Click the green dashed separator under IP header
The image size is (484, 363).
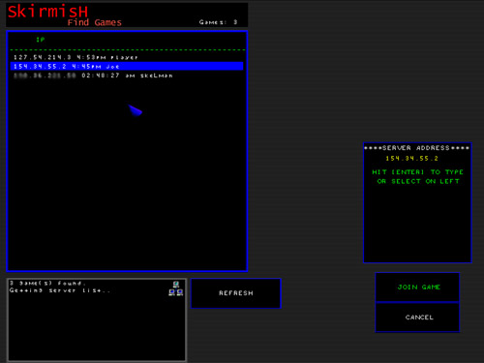128,49
